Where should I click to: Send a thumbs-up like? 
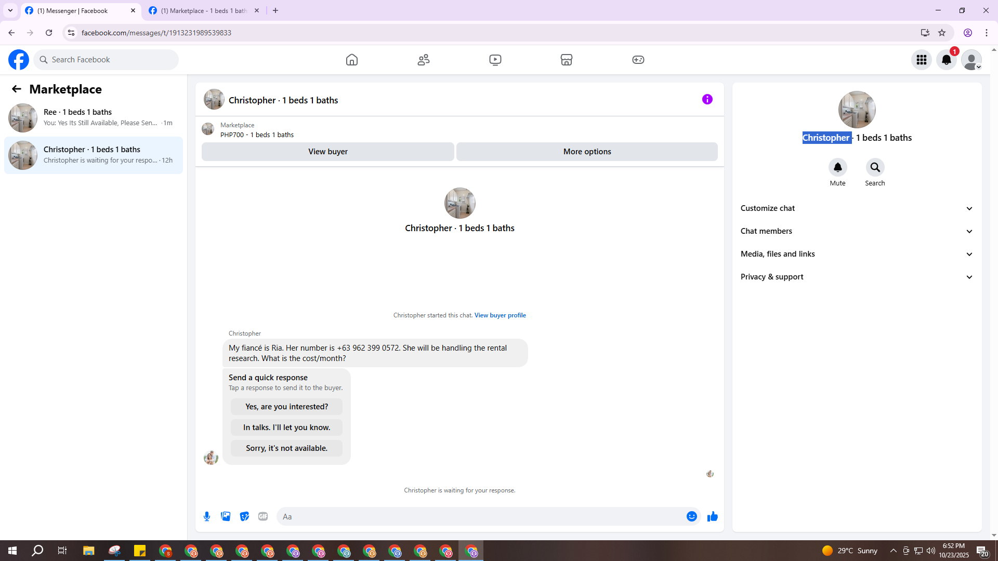712,516
